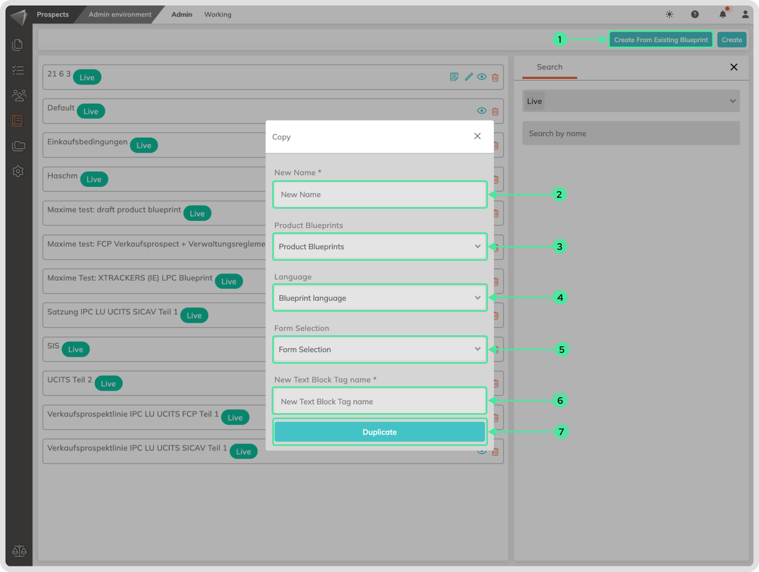This screenshot has width=759, height=572.
Task: Click the Duplicate button
Action: [380, 432]
